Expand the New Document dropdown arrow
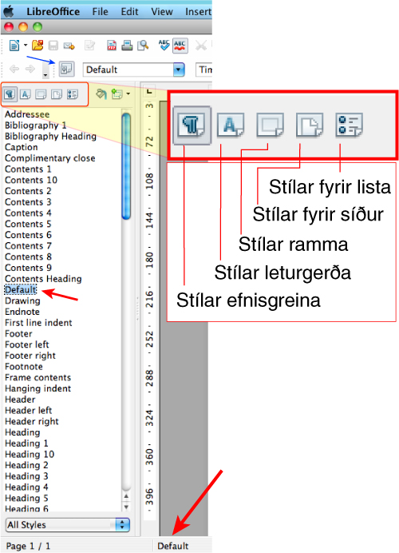Viewport: 399px width, 553px height. (26, 46)
